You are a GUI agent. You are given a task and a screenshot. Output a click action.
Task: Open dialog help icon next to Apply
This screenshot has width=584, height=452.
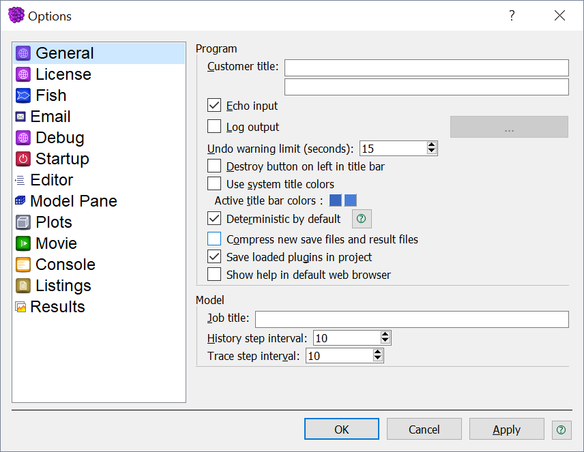point(561,430)
